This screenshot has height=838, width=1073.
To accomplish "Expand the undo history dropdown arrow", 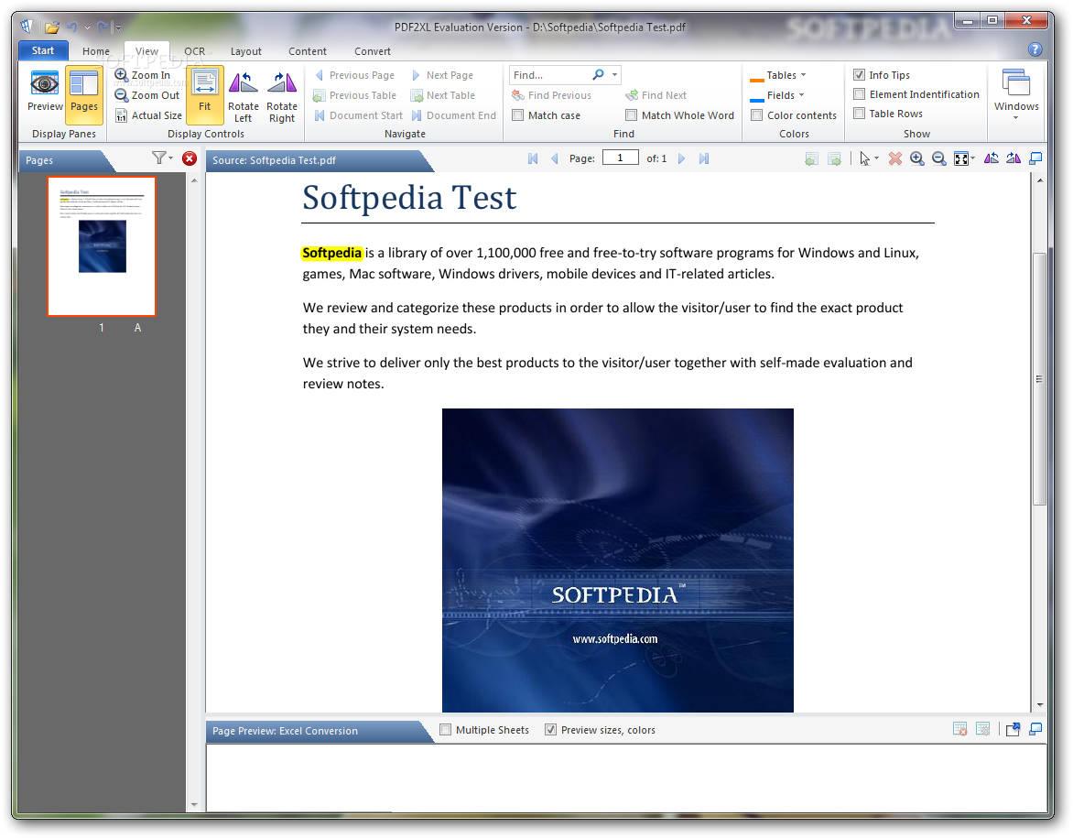I will 87,28.
